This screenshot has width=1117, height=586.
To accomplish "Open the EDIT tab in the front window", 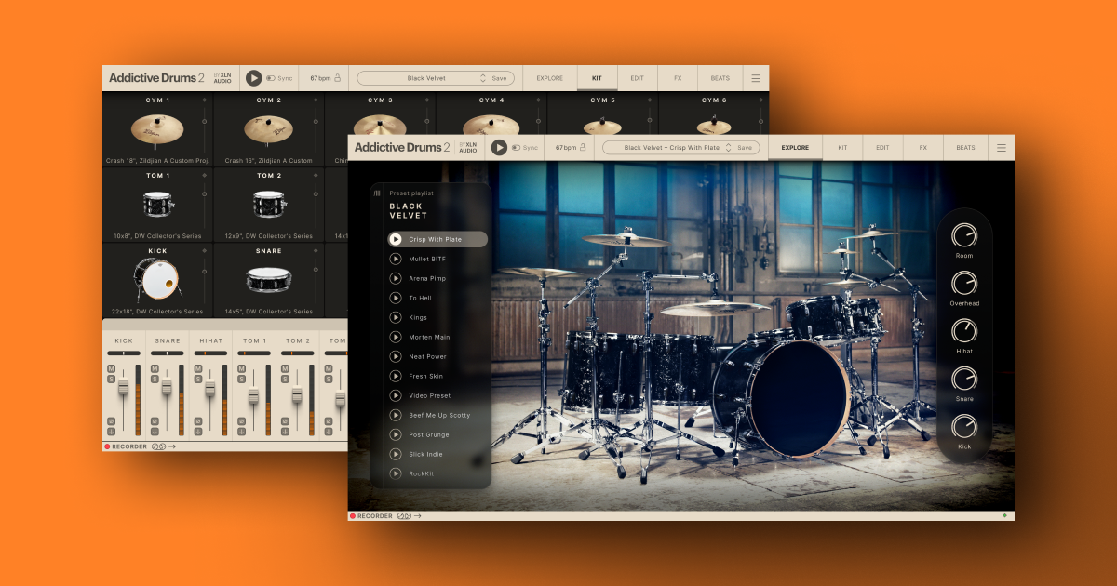I will point(882,147).
